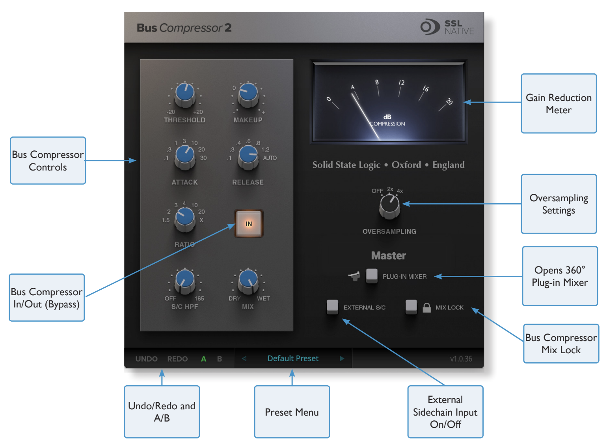This screenshot has width=607, height=446.
Task: Click the DRY marking on Mix
Action: pyautogui.click(x=235, y=299)
